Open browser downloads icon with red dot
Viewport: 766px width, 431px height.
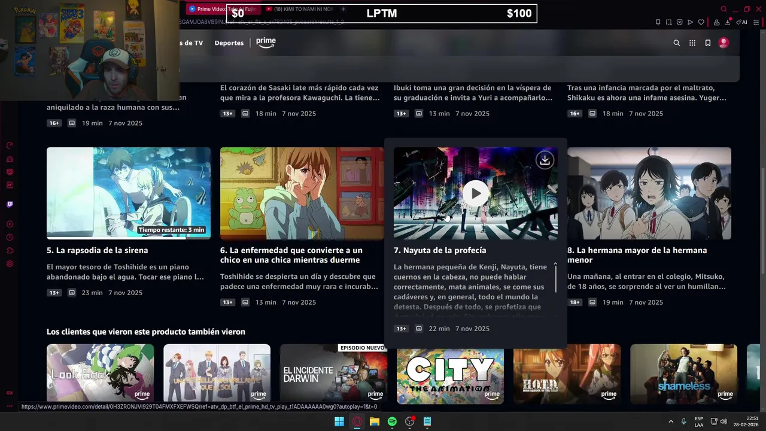point(728,22)
